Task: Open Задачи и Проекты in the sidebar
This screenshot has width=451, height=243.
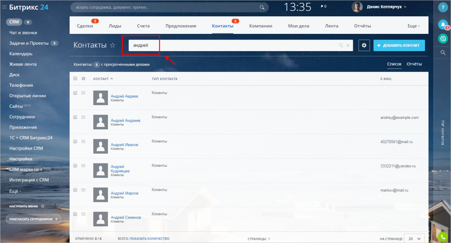Action: [29, 43]
